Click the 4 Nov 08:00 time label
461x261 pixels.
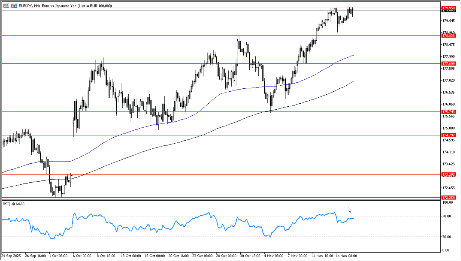pos(274,256)
